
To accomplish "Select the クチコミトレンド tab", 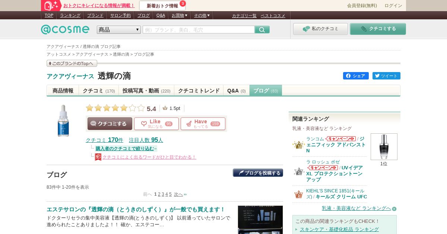I will (x=199, y=91).
